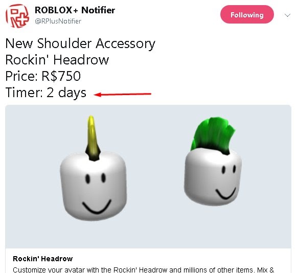Click the red arrow annotation
Viewport: 297px width, 273px height.
click(123, 94)
